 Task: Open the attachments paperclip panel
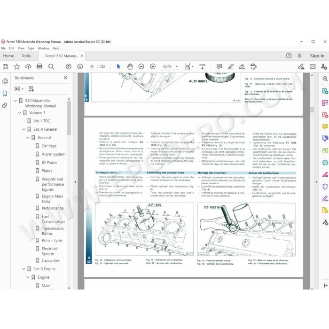[x=5, y=105]
